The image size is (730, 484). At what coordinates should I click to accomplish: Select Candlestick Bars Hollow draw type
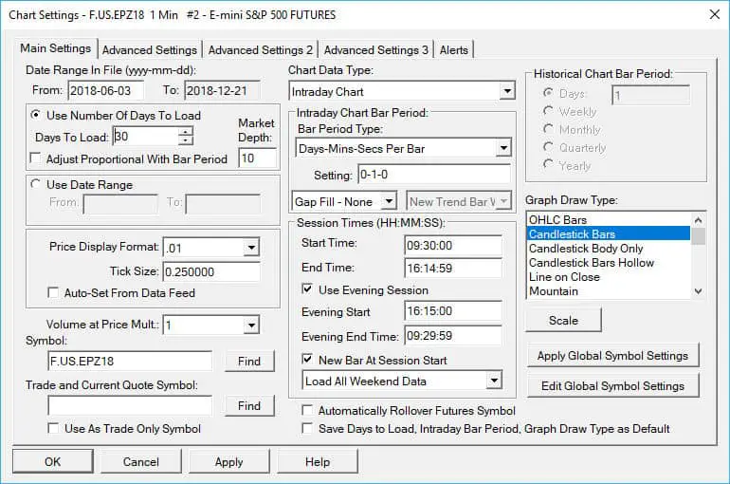608,262
